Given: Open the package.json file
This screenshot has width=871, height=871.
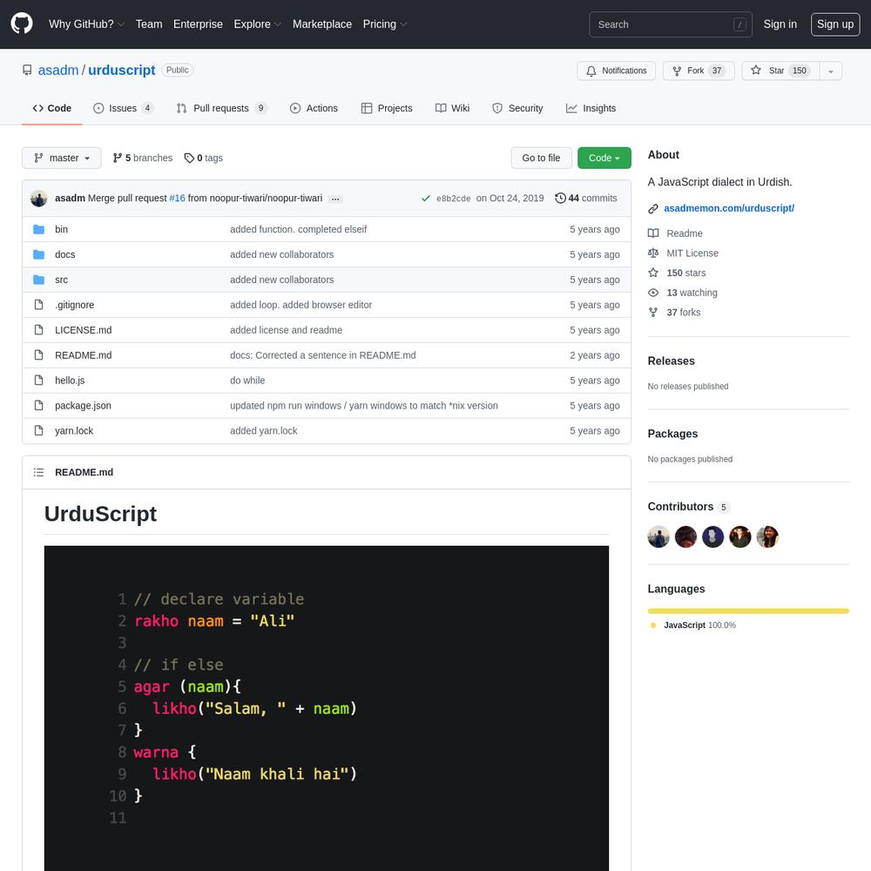Looking at the screenshot, I should [x=83, y=406].
